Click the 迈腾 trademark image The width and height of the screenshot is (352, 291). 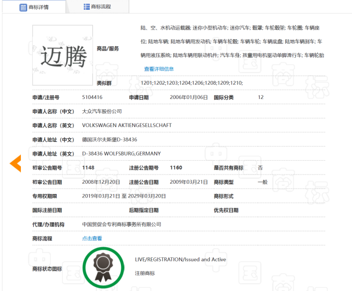[63, 55]
